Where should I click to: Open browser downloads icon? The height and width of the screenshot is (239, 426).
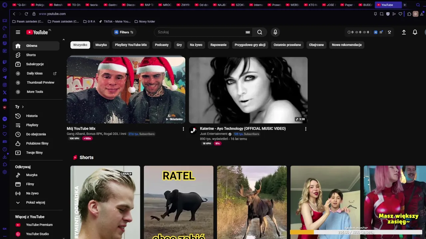tap(422, 14)
